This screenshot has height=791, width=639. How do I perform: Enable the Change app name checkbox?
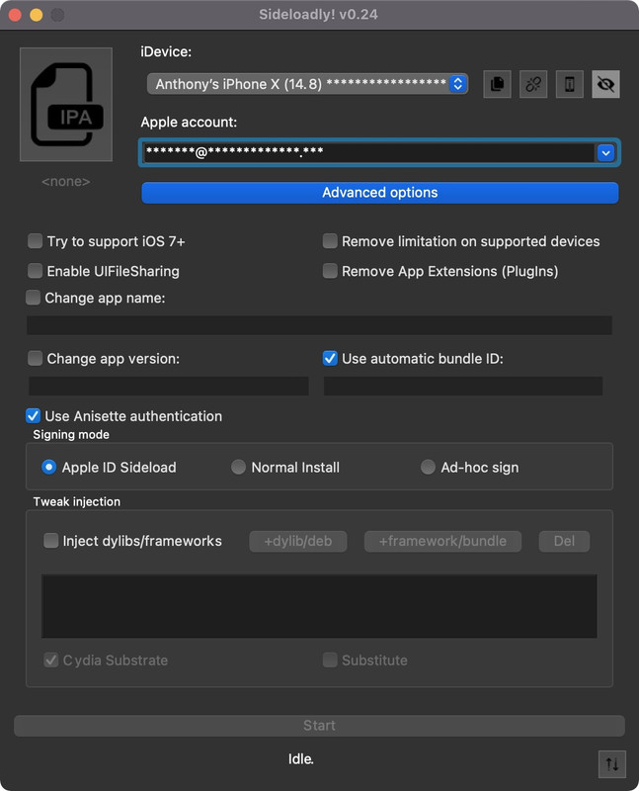coord(33,298)
